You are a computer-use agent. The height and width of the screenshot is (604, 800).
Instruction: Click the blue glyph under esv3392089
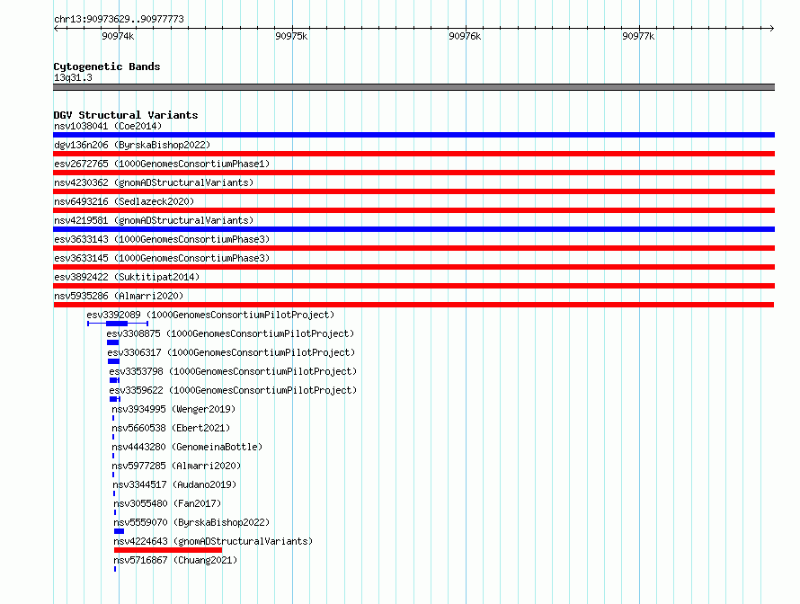[118, 324]
